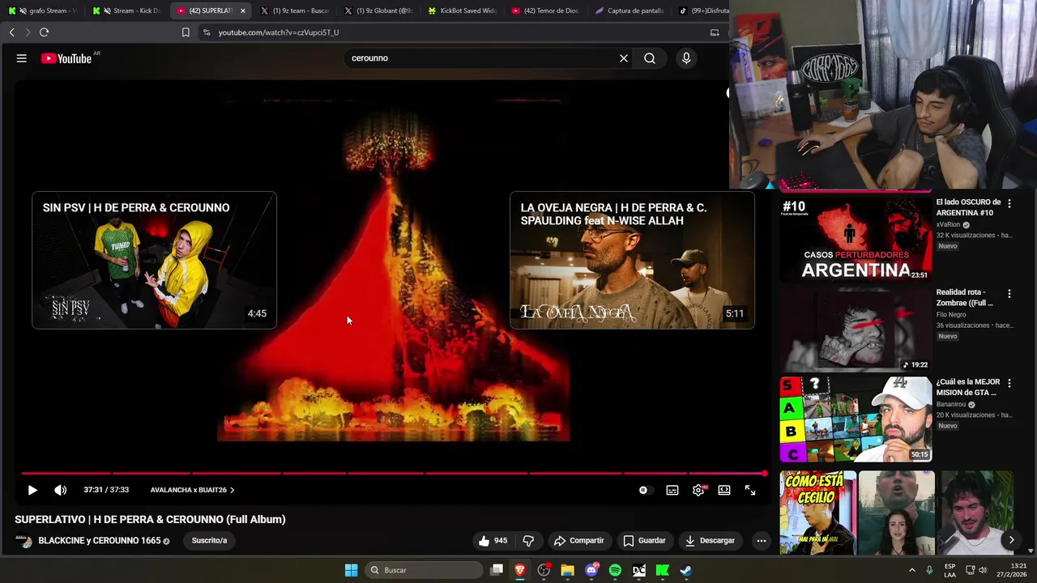Image resolution: width=1037 pixels, height=583 pixels.
Task: Start voice search with the microphone
Action: tap(686, 58)
